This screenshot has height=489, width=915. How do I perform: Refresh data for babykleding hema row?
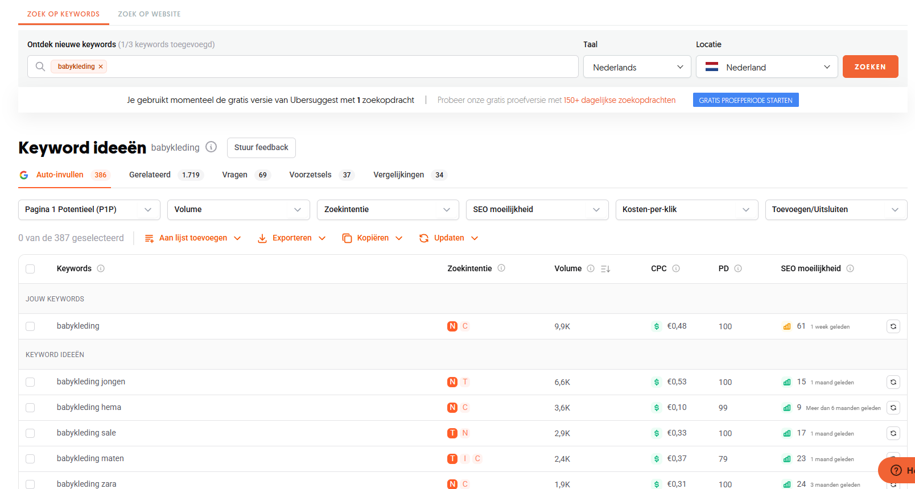coord(893,408)
